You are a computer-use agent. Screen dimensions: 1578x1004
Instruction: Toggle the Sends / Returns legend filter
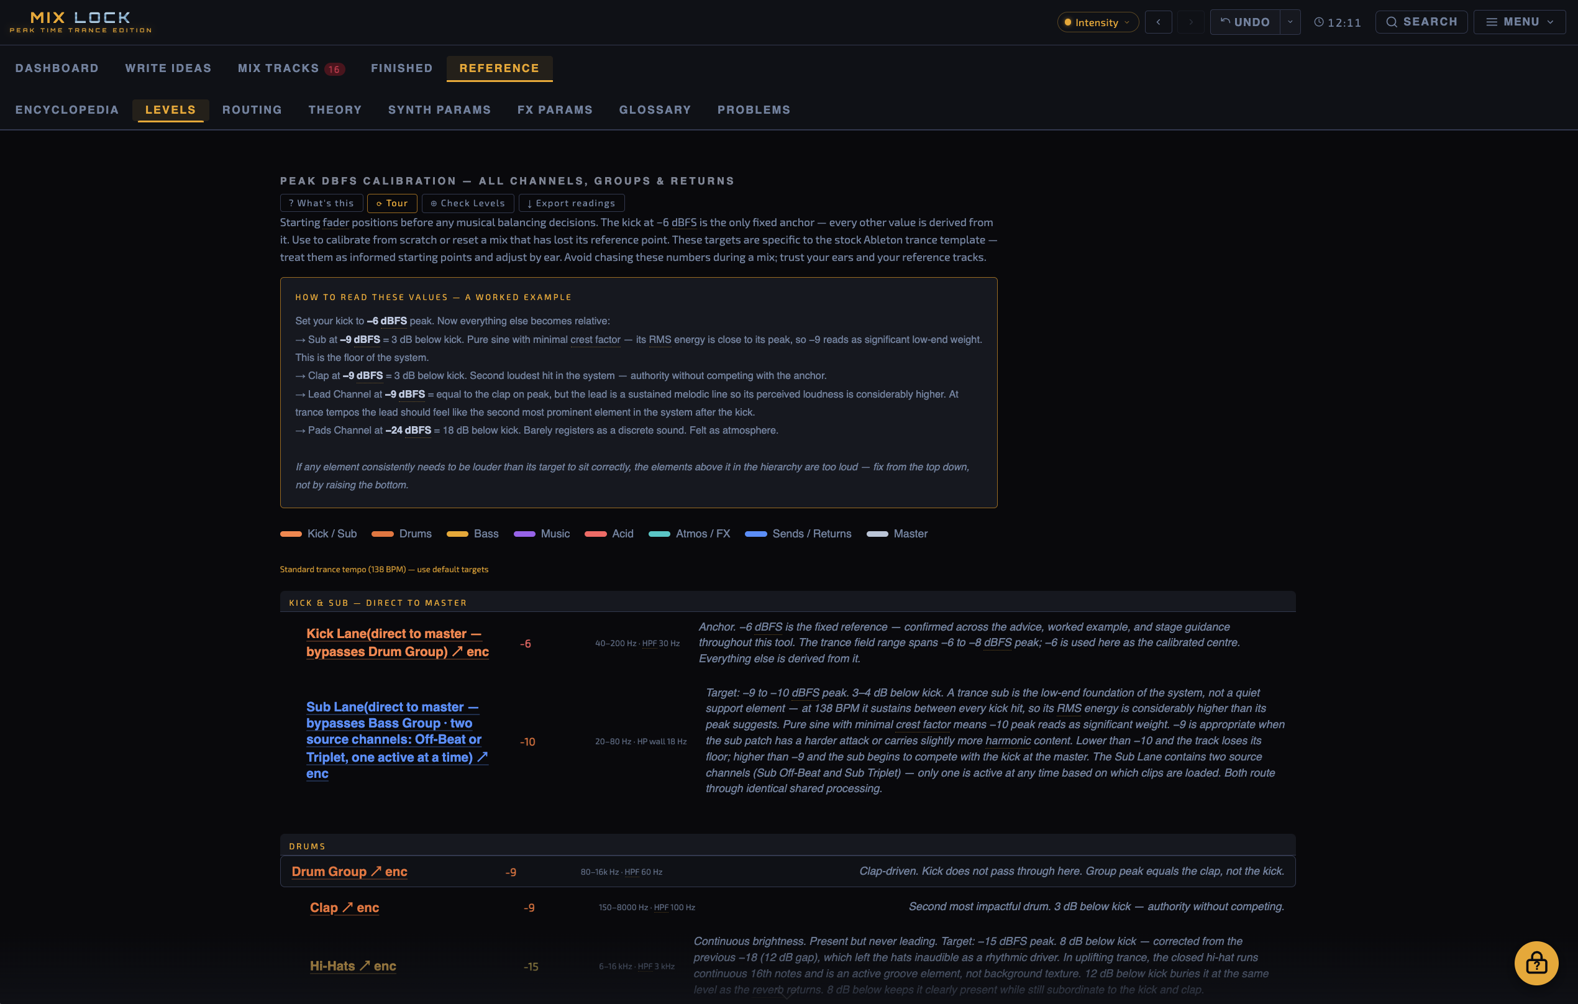point(798,534)
